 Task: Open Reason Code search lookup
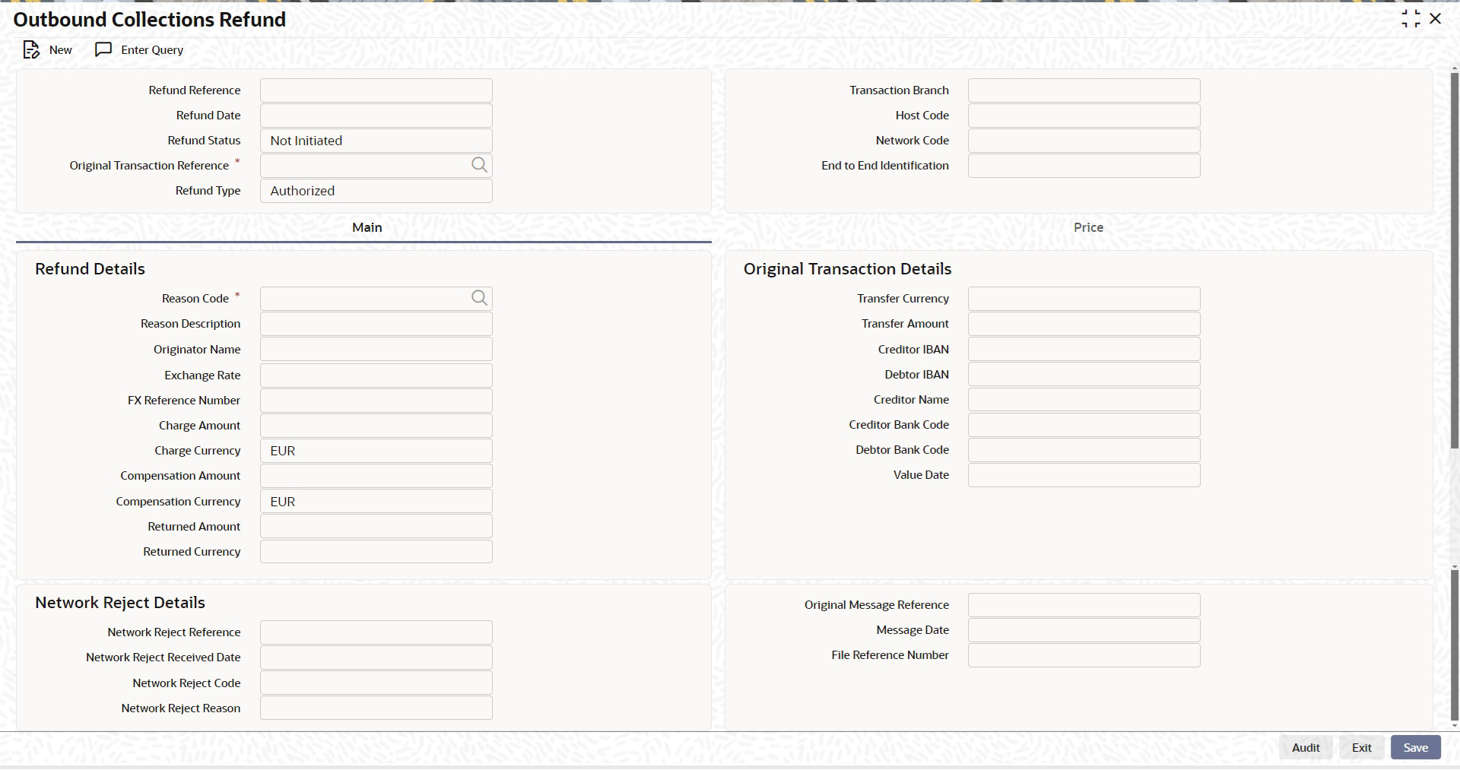[x=479, y=298]
